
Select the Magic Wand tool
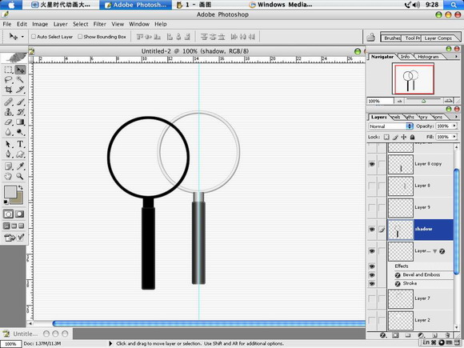click(20, 79)
